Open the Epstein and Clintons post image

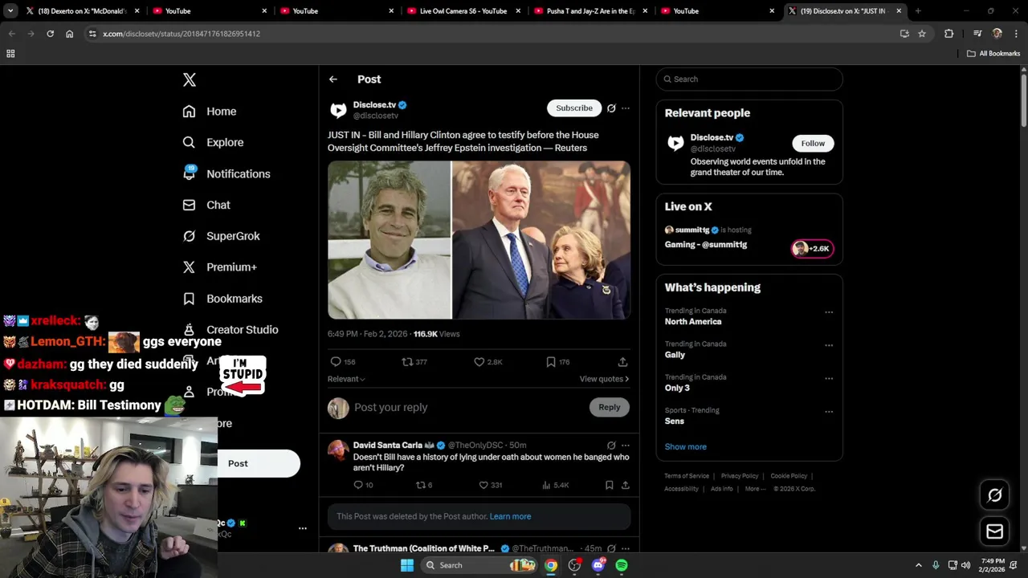[x=479, y=240]
